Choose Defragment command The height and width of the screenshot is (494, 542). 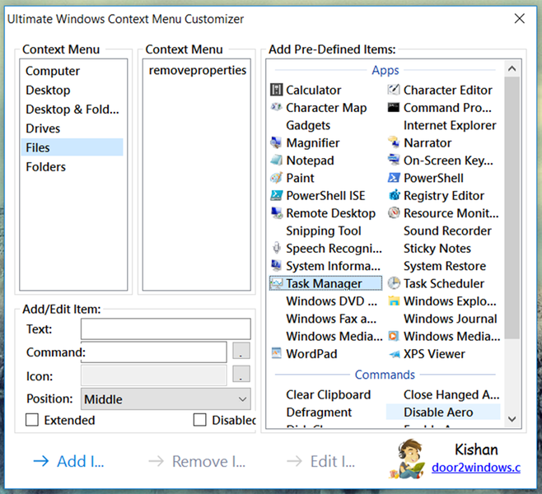(319, 412)
